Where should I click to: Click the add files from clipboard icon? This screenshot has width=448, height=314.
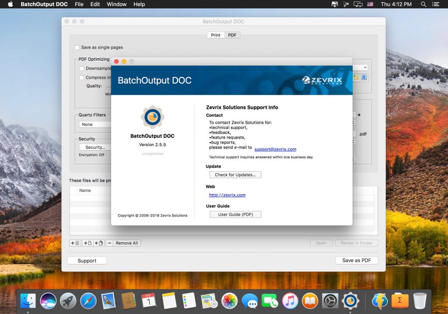pyautogui.click(x=98, y=243)
